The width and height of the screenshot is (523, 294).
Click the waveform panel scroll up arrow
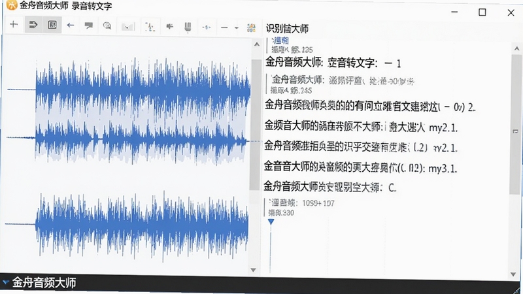257,44
